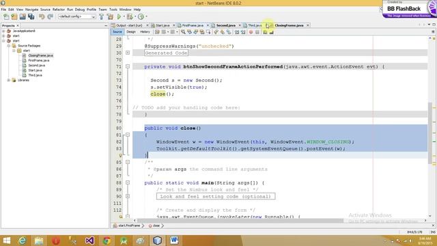437x246 pixels.
Task: Click the Windows Start button
Action: coord(6,241)
